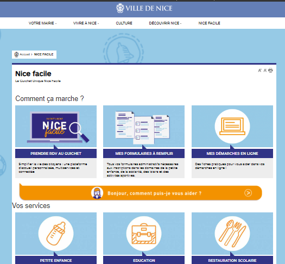Increase text size with A+ icon

coord(259,71)
